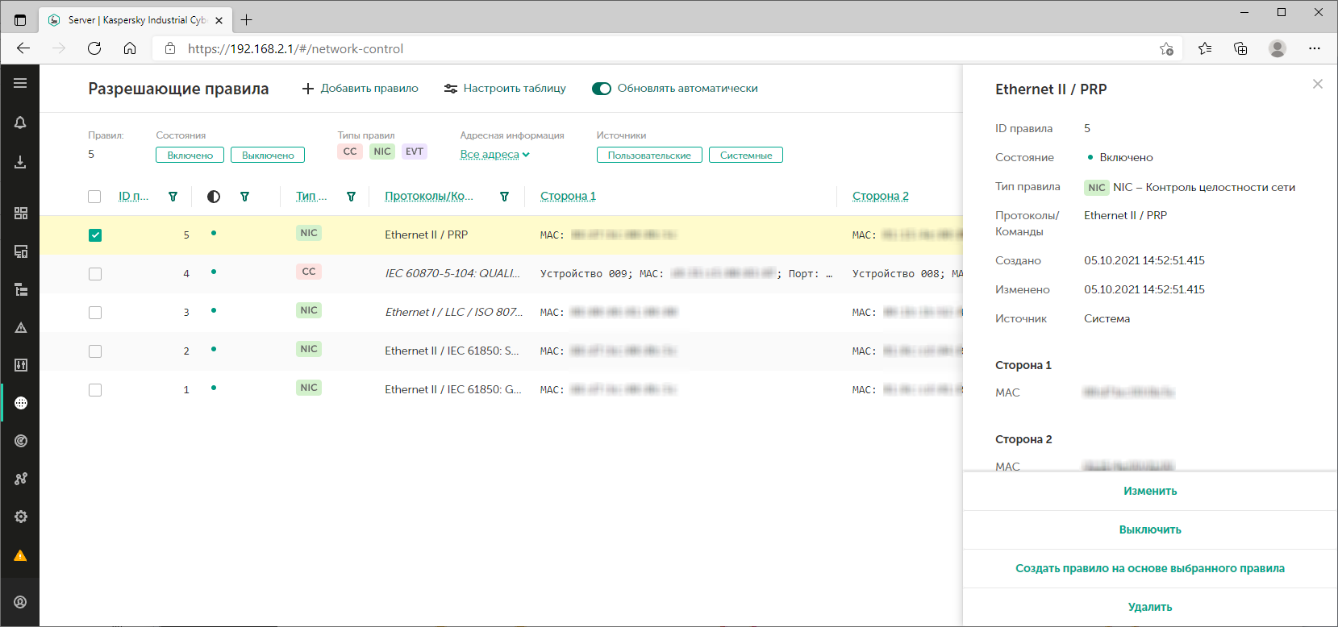
Task: Click the filter icon for ID column
Action: pos(173,197)
